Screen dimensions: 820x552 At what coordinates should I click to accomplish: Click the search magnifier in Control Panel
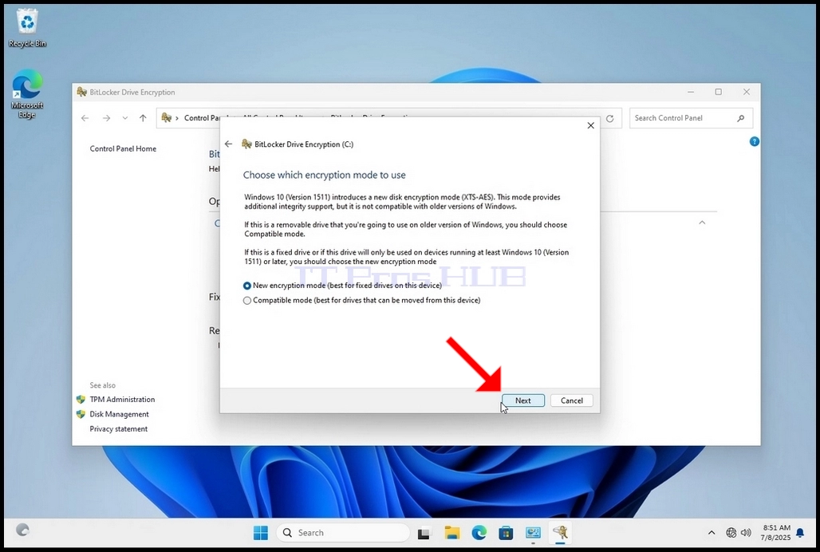pos(740,118)
